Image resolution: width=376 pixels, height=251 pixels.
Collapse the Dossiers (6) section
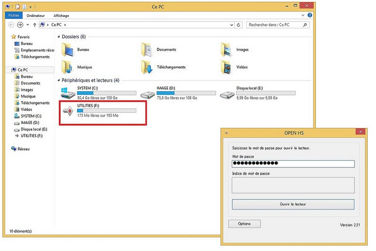tap(59, 37)
